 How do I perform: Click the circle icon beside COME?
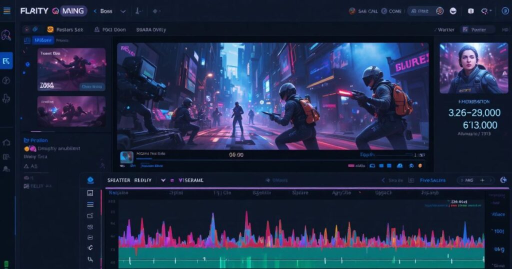[x=384, y=11]
